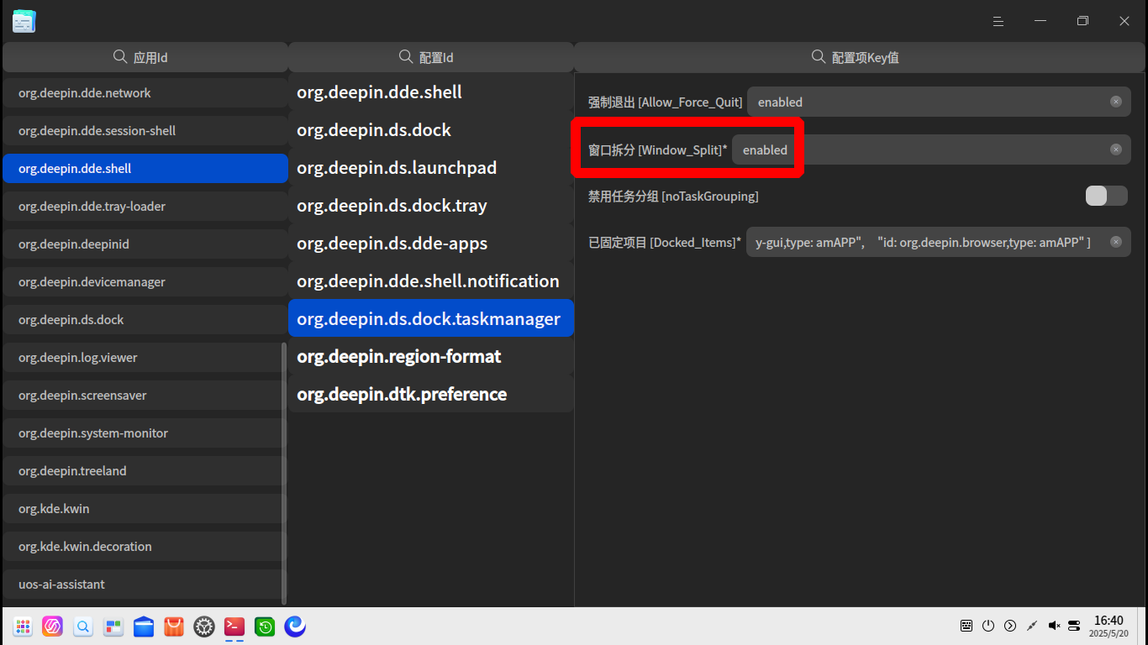Select org.deepin.deepinid app
This screenshot has height=645, width=1148.
pos(145,244)
